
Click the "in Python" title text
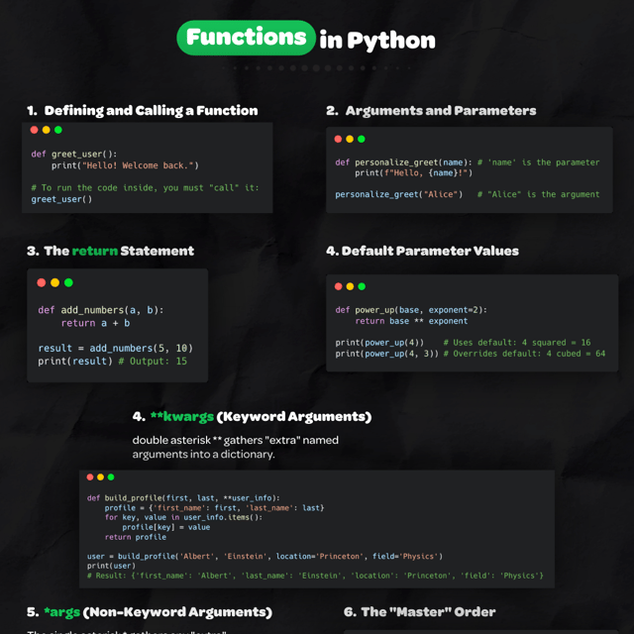377,41
